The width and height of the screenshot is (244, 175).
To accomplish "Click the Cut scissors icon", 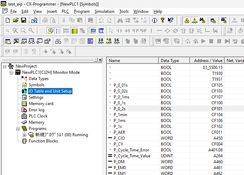I will 64,20.
